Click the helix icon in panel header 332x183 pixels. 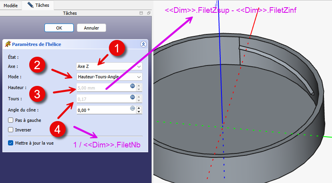[7, 44]
